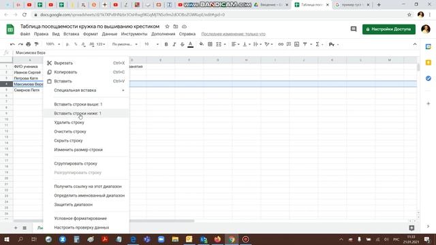Apply italic formatting
This screenshot has height=245, width=436.
[174, 44]
